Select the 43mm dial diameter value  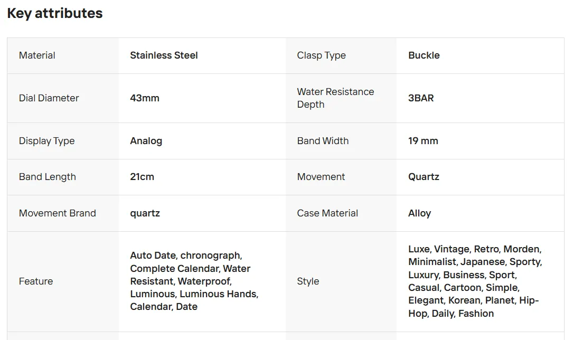[x=144, y=98]
